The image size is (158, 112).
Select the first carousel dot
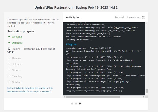[x=72, y=103]
